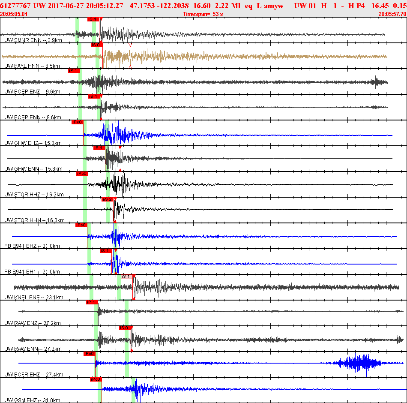Click the iS 1 pick flag on PCEP ENN

click(x=94, y=96)
